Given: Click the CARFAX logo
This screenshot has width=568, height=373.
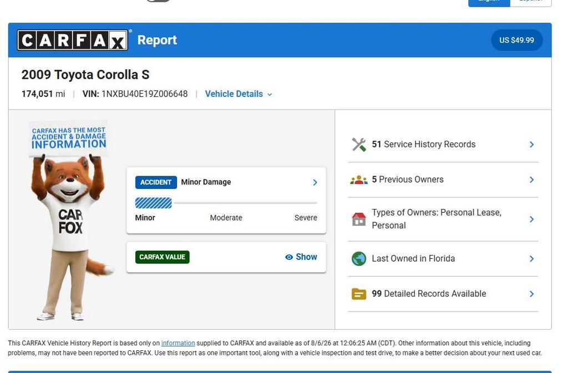Looking at the screenshot, I should tap(73, 40).
